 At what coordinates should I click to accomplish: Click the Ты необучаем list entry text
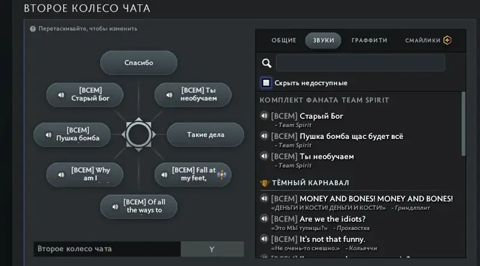point(327,156)
